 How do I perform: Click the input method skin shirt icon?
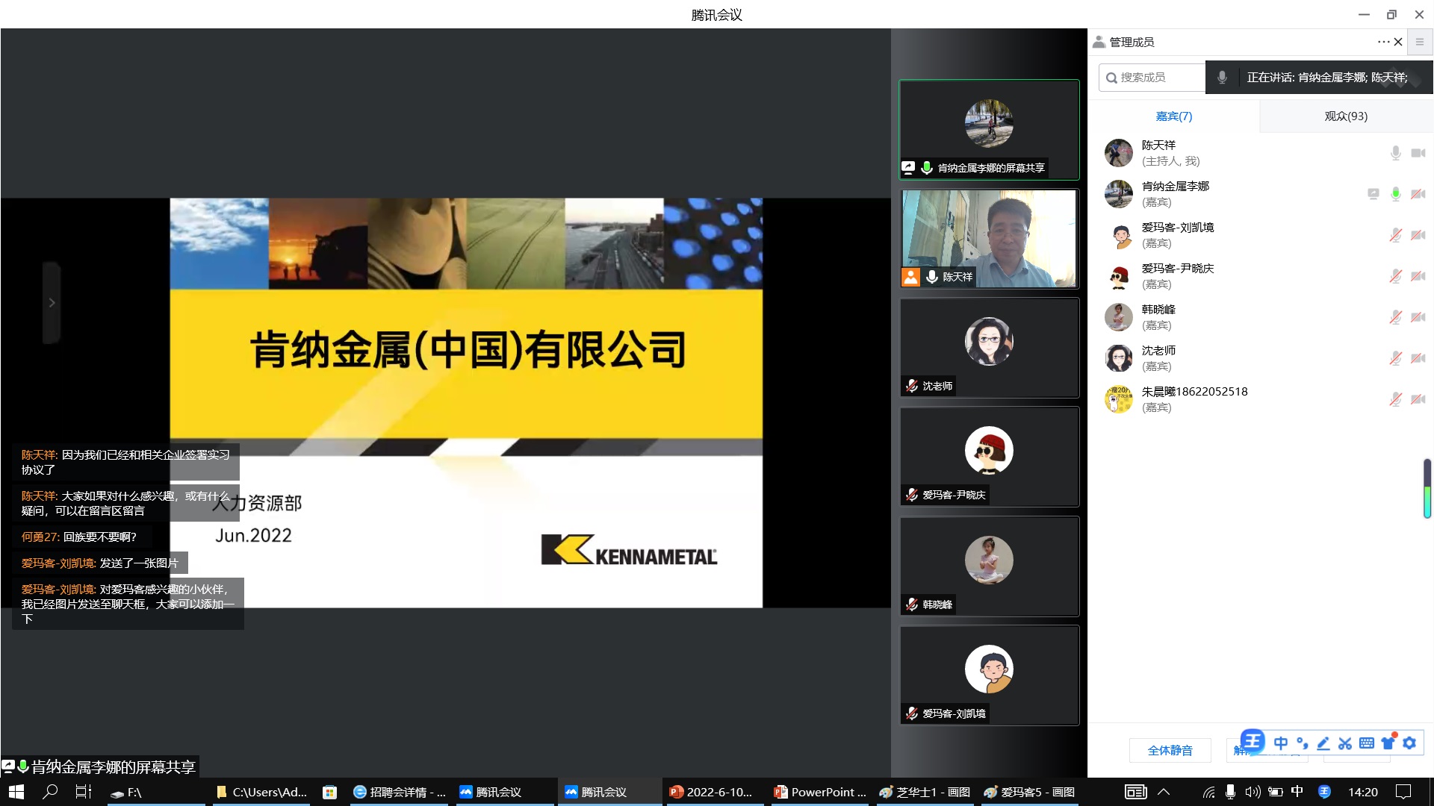1388,743
